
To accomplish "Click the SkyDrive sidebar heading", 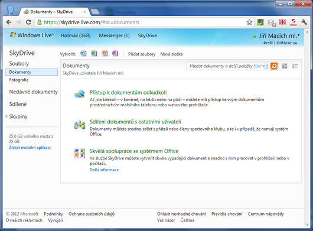I will click(x=22, y=53).
